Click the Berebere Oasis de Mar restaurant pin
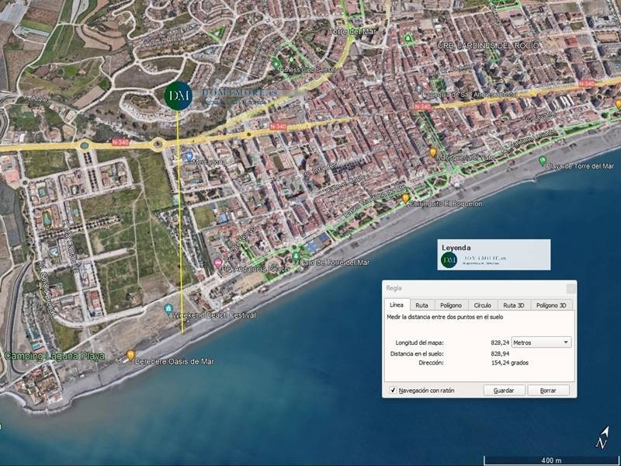 (130, 355)
